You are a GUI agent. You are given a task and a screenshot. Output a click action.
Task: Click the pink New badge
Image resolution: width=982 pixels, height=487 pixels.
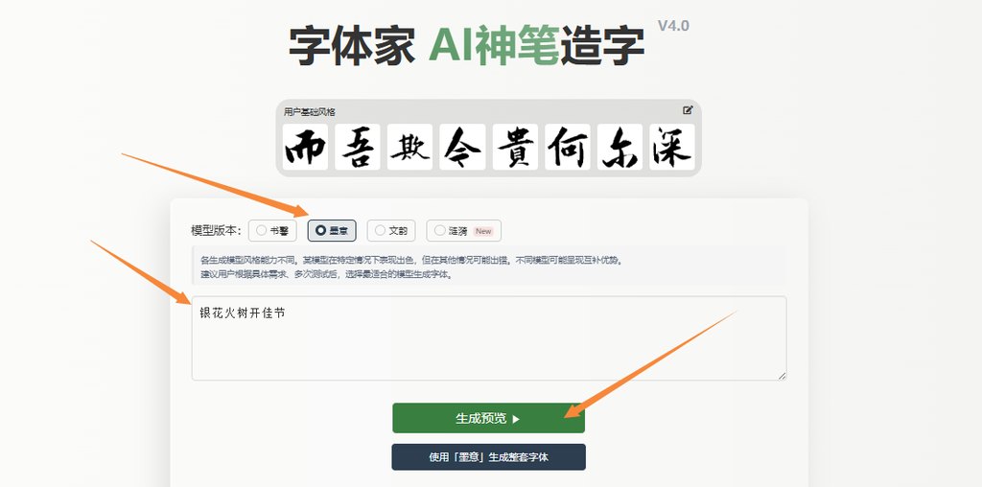coord(483,231)
